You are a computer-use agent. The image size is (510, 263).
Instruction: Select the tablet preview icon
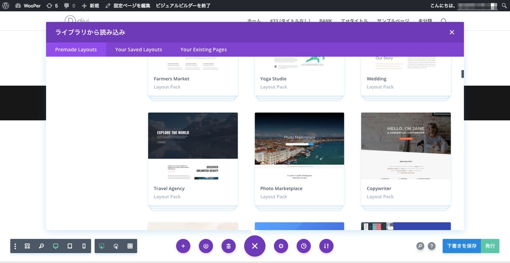70,246
